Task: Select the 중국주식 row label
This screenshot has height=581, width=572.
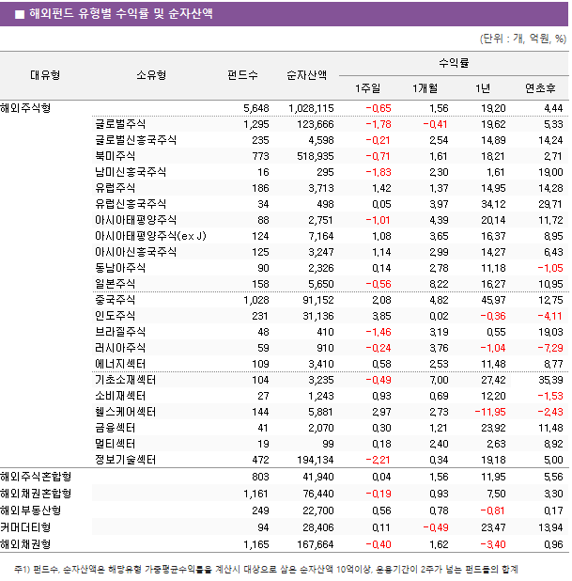Action: [116, 300]
